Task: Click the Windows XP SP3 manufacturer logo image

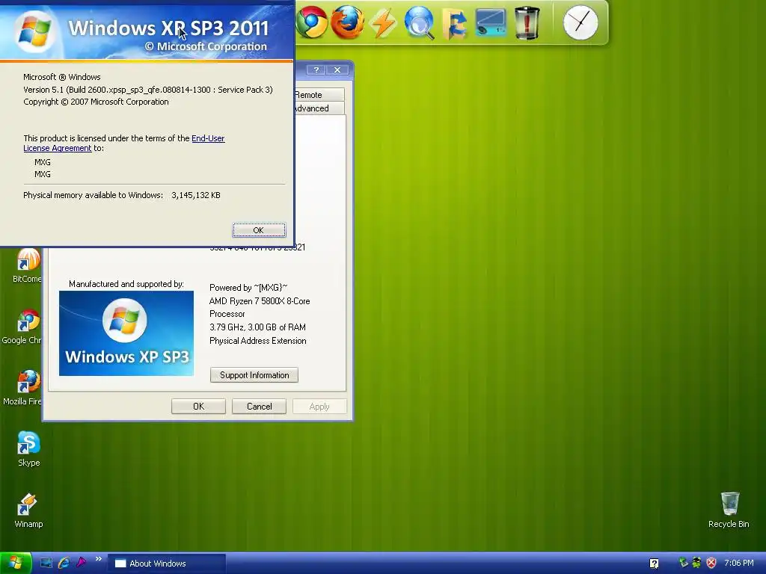Action: [126, 333]
